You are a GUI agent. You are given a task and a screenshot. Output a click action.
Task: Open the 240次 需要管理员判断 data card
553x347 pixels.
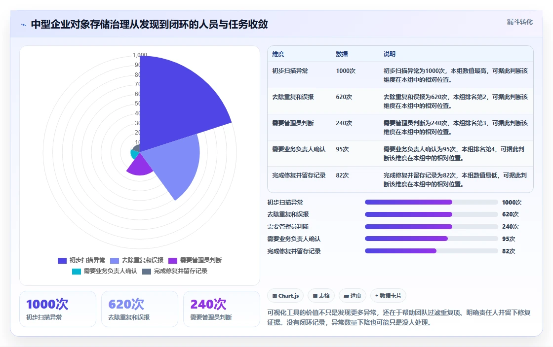point(222,309)
